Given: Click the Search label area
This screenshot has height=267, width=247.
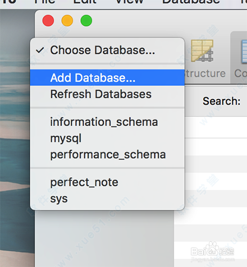Looking at the screenshot, I should (221, 101).
